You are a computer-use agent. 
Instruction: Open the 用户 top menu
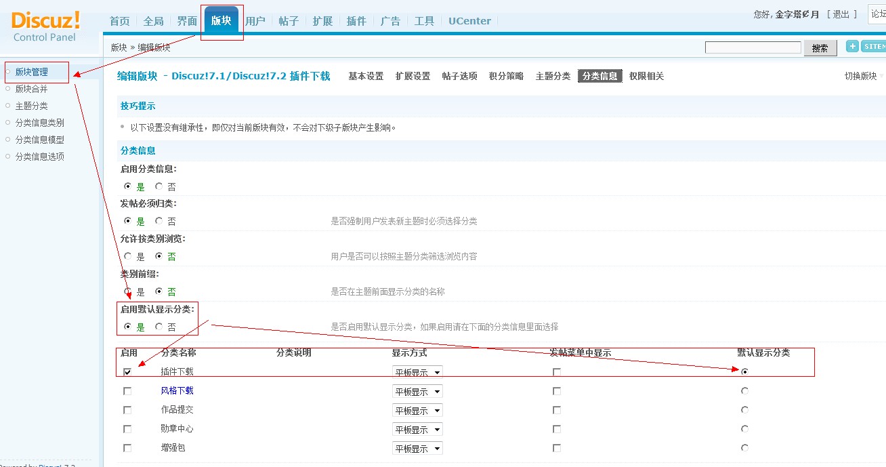tap(255, 21)
